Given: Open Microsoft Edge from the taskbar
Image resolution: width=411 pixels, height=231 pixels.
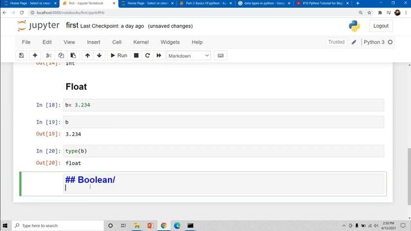Looking at the screenshot, I should click(177, 225).
